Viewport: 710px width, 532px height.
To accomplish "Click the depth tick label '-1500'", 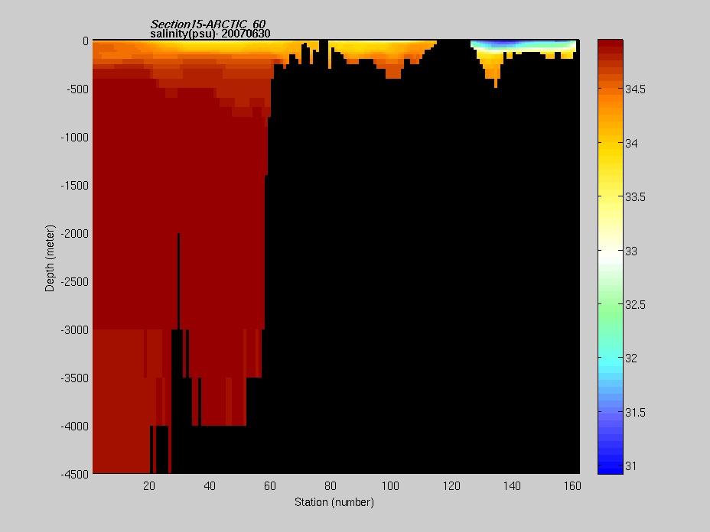I will [x=75, y=186].
